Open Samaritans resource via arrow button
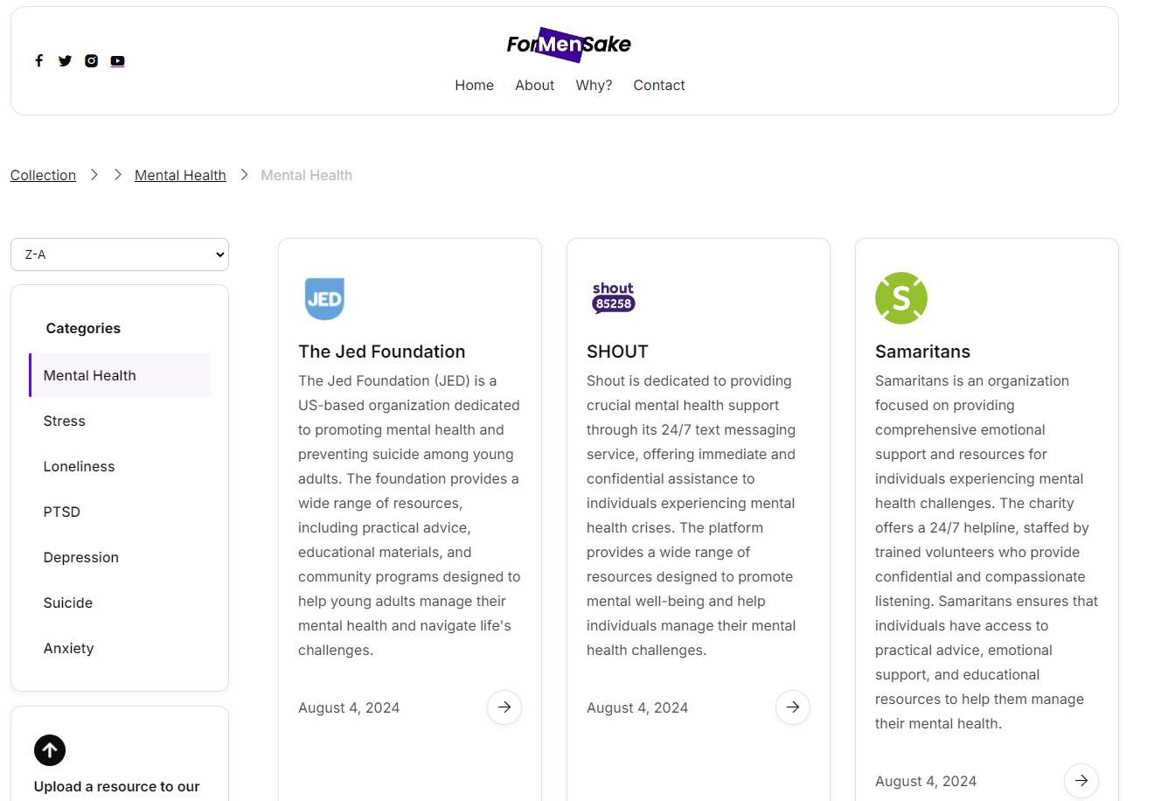Viewport: 1154px width, 801px height. pos(1081,781)
